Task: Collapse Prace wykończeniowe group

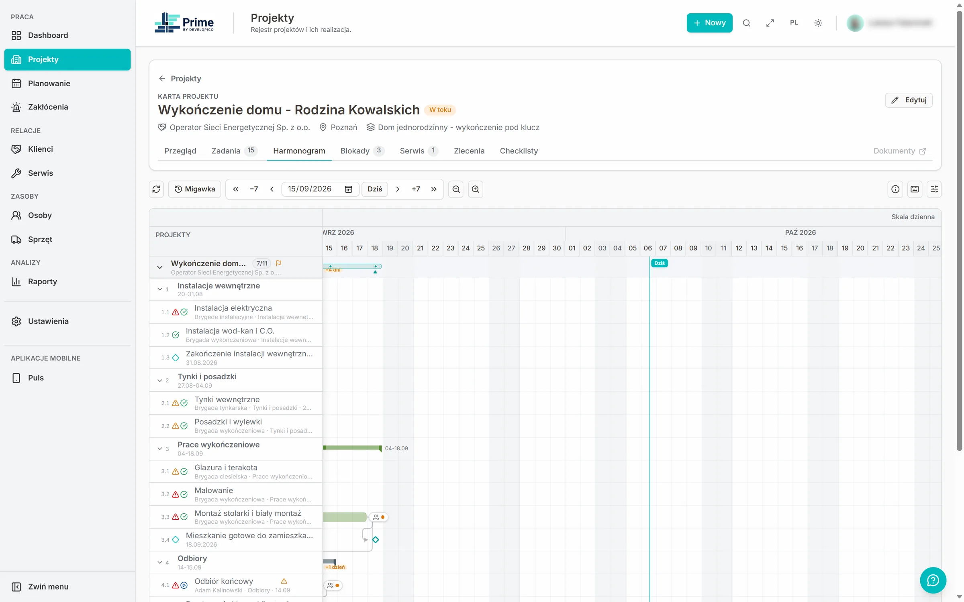Action: pos(160,448)
